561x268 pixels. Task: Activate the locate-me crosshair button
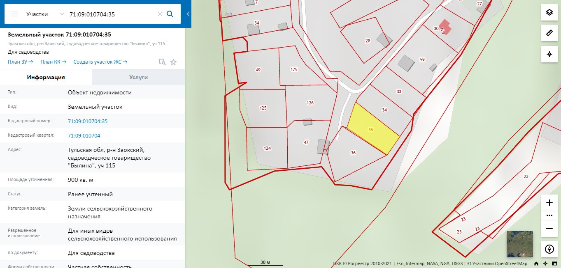pyautogui.click(x=549, y=54)
